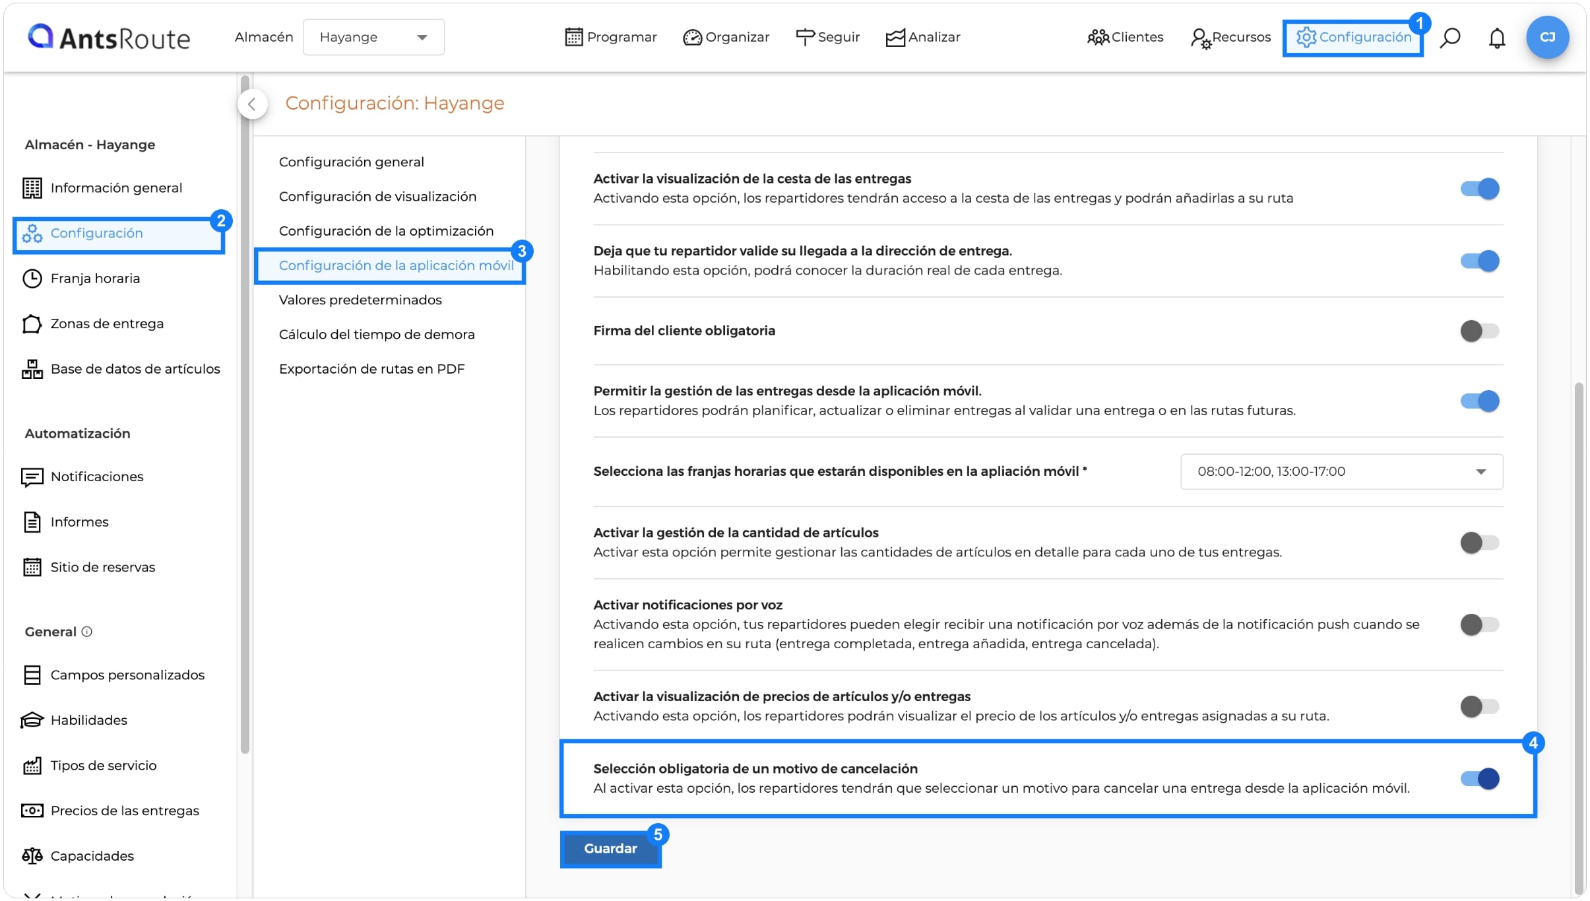
Task: Click the Precios de las entregas money icon
Action: pyautogui.click(x=32, y=811)
